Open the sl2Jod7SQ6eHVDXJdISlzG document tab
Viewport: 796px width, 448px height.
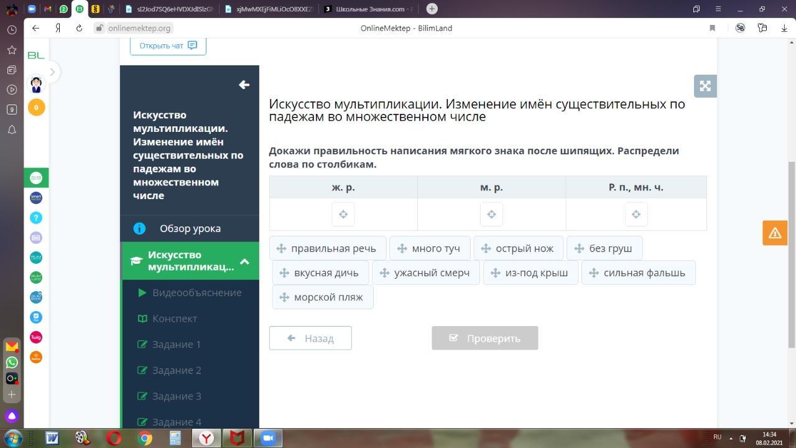coord(170,9)
